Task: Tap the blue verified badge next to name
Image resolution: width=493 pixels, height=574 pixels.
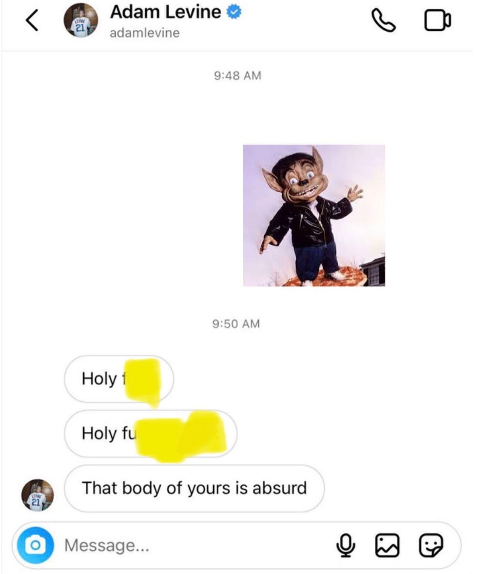Action: 234,12
